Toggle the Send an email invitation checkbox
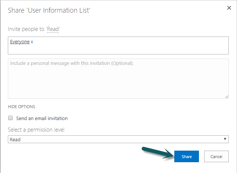Viewport: 237px width, 173px height. (x=10, y=118)
